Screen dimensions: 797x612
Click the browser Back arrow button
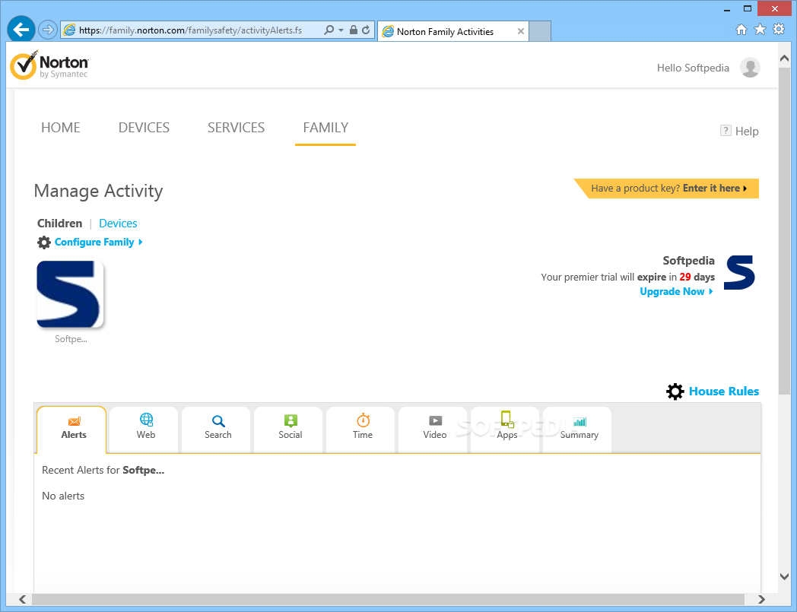pos(21,30)
